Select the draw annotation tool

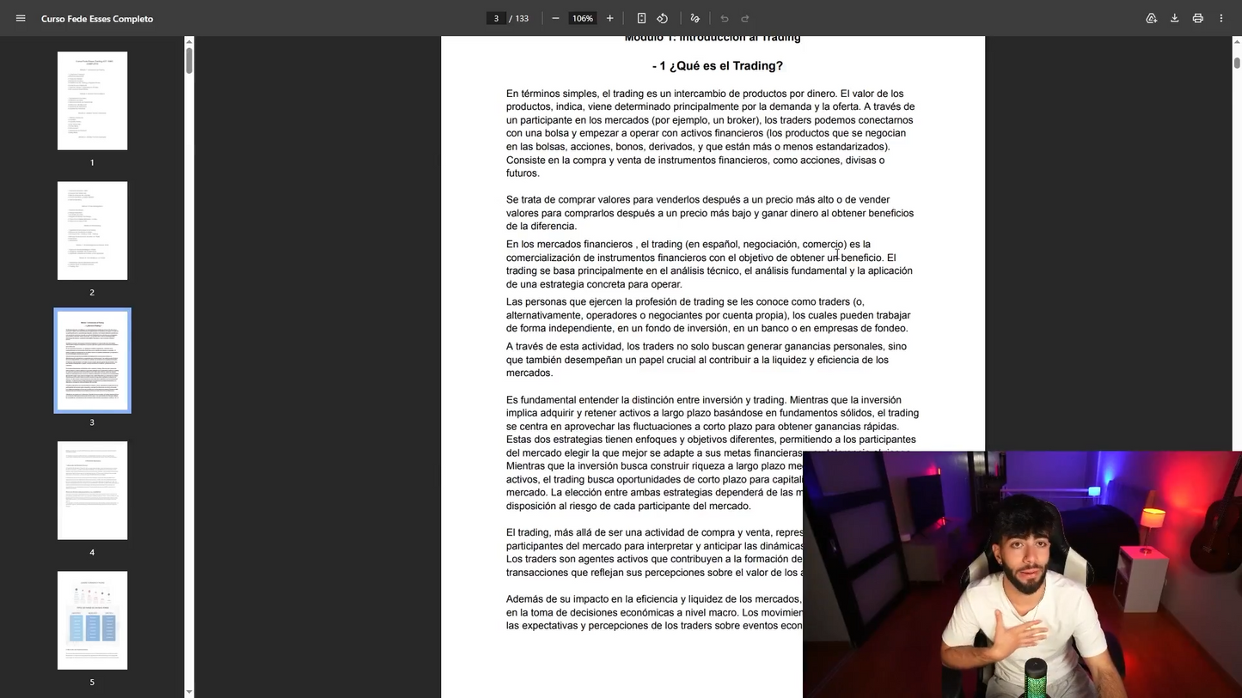point(694,18)
